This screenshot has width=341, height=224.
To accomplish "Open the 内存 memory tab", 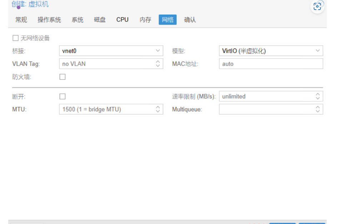I will 145,20.
